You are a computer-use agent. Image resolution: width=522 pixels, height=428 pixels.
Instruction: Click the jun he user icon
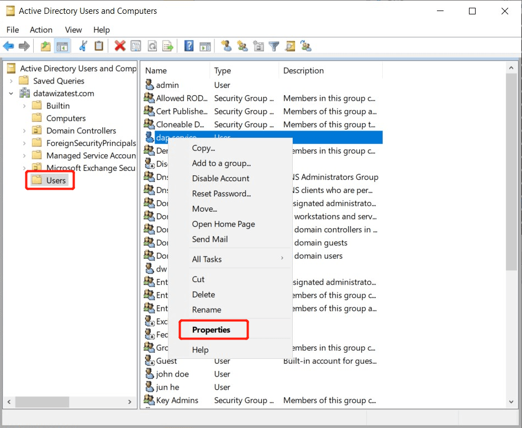pyautogui.click(x=150, y=387)
